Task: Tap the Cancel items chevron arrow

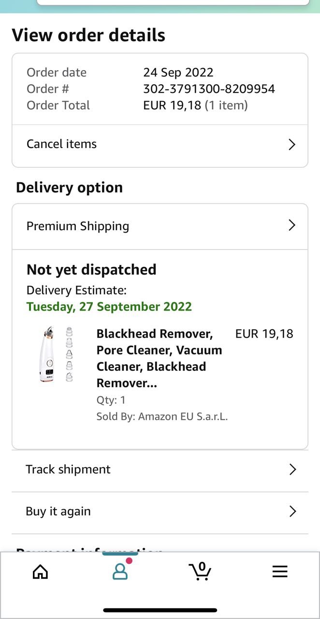Action: [x=291, y=145]
